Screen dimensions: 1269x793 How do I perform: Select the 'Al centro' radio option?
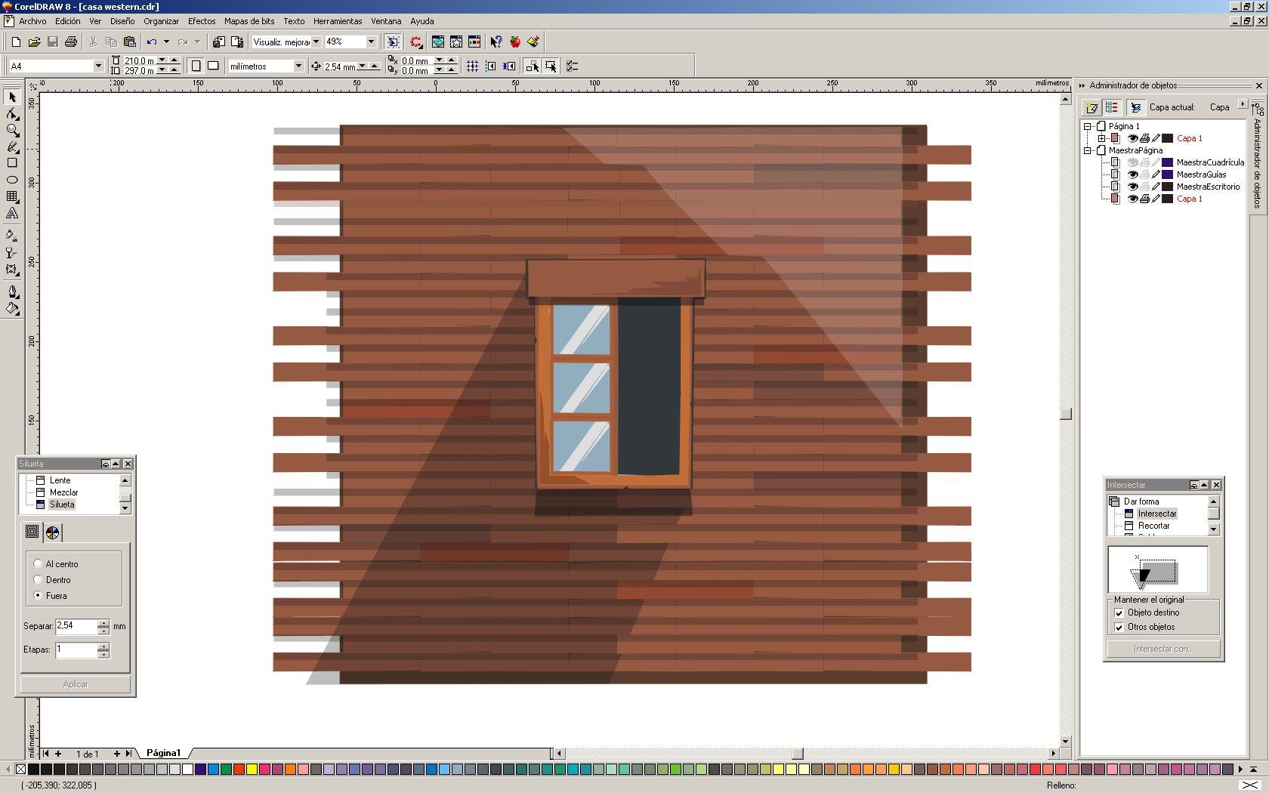[38, 563]
